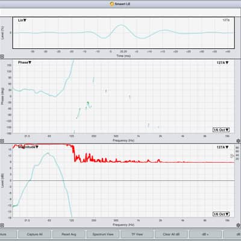Image resolution: width=241 pixels, height=241 pixels.
Task: Click the Time (ms) axis label under impulse plot
Action: coord(124,56)
